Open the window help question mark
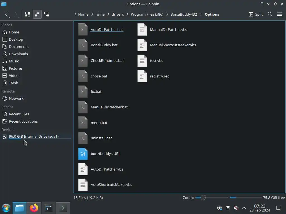The image size is (286, 214). click(262, 4)
